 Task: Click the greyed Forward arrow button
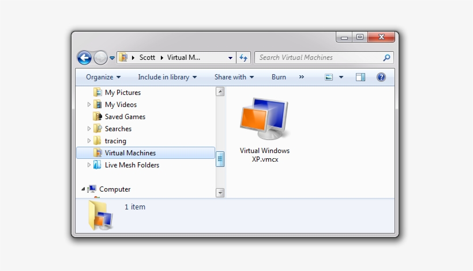click(x=100, y=58)
